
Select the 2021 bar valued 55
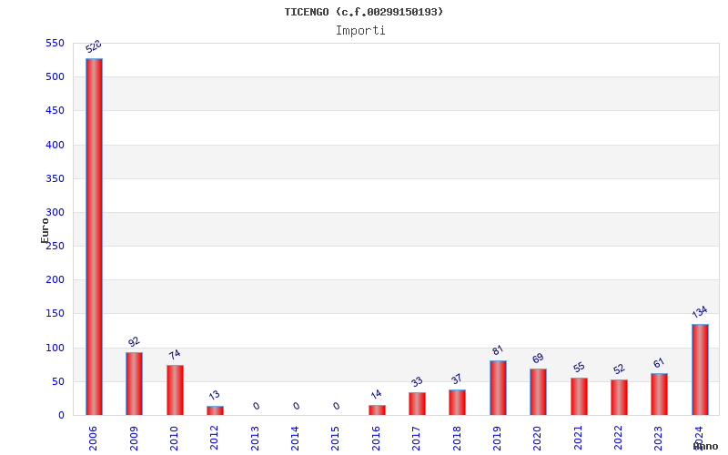click(579, 397)
